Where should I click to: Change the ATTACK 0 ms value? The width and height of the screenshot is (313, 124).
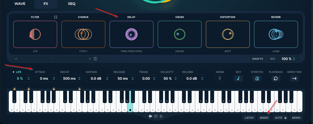[x=45, y=78]
